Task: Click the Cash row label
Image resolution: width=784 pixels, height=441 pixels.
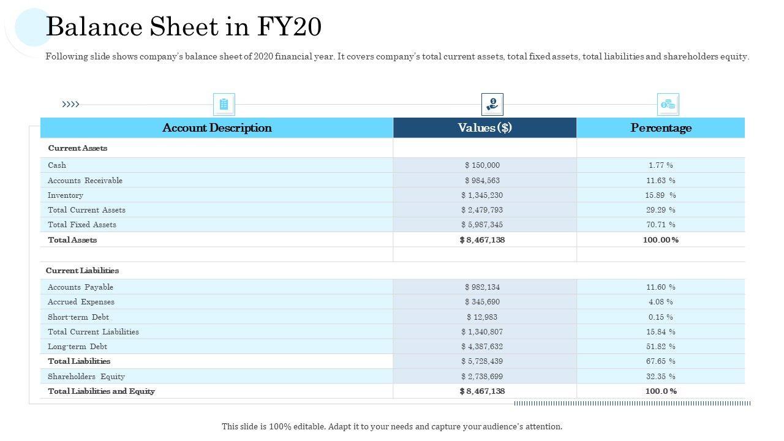Action: 57,165
